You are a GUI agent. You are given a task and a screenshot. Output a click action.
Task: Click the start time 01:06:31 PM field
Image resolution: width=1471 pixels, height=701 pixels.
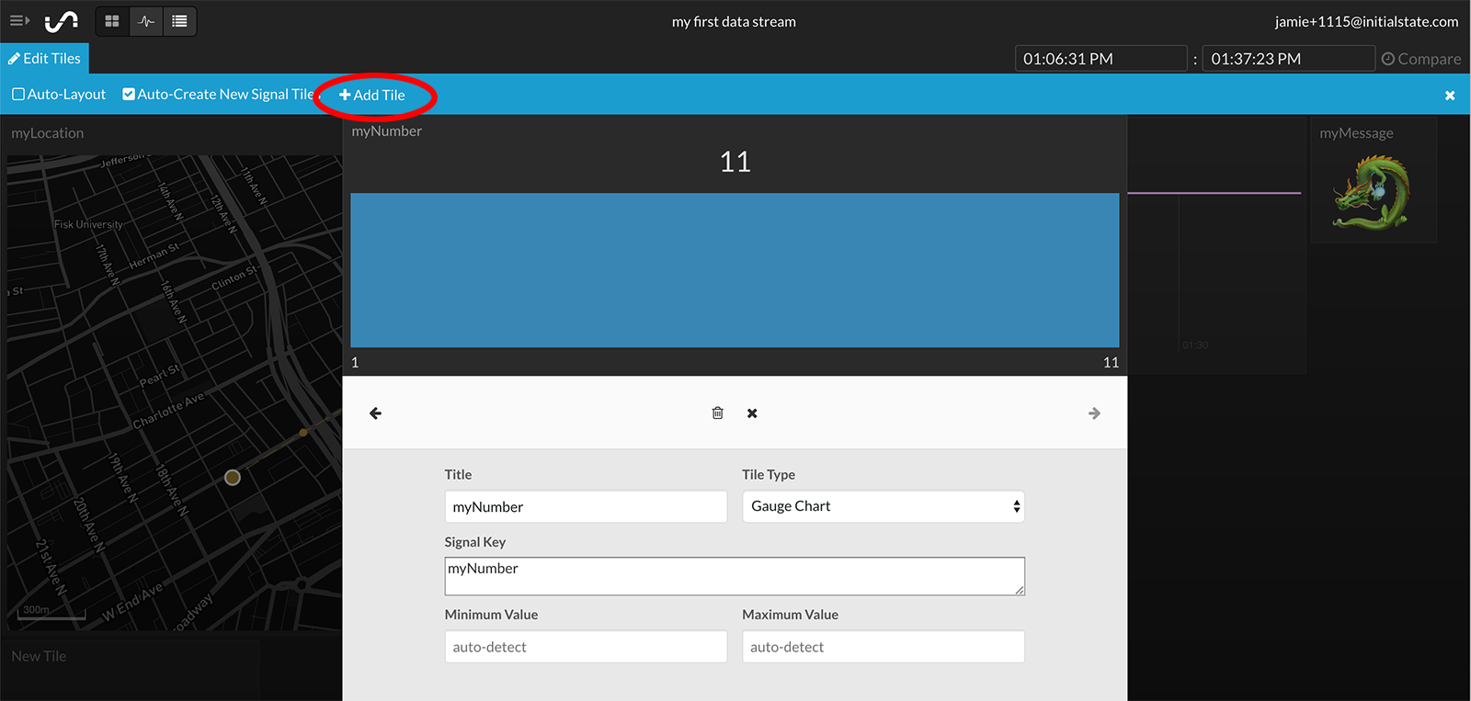coord(1100,59)
